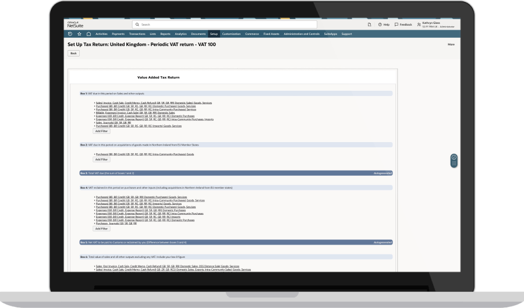Open the Fixed Assets menu

pos(271,34)
